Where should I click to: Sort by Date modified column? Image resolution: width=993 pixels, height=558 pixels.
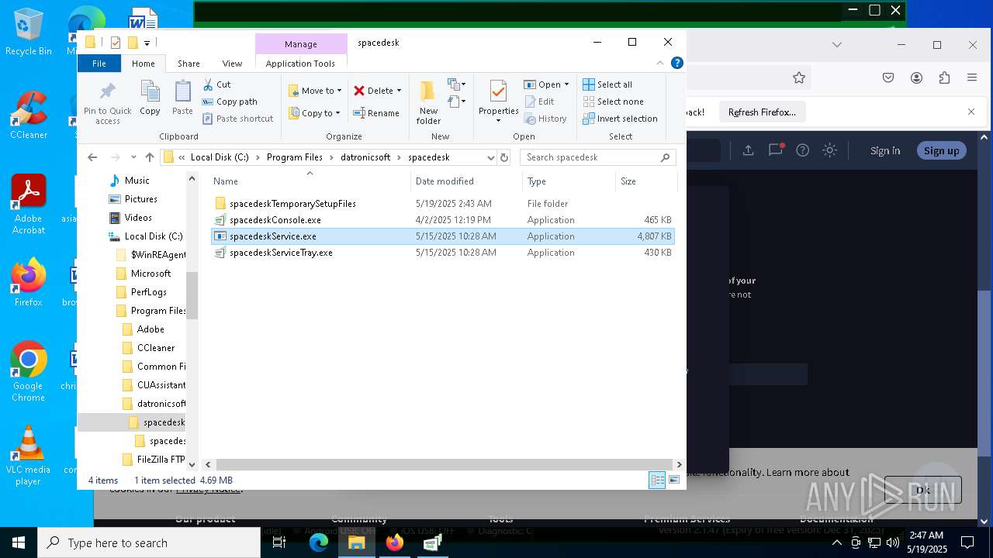point(467,181)
